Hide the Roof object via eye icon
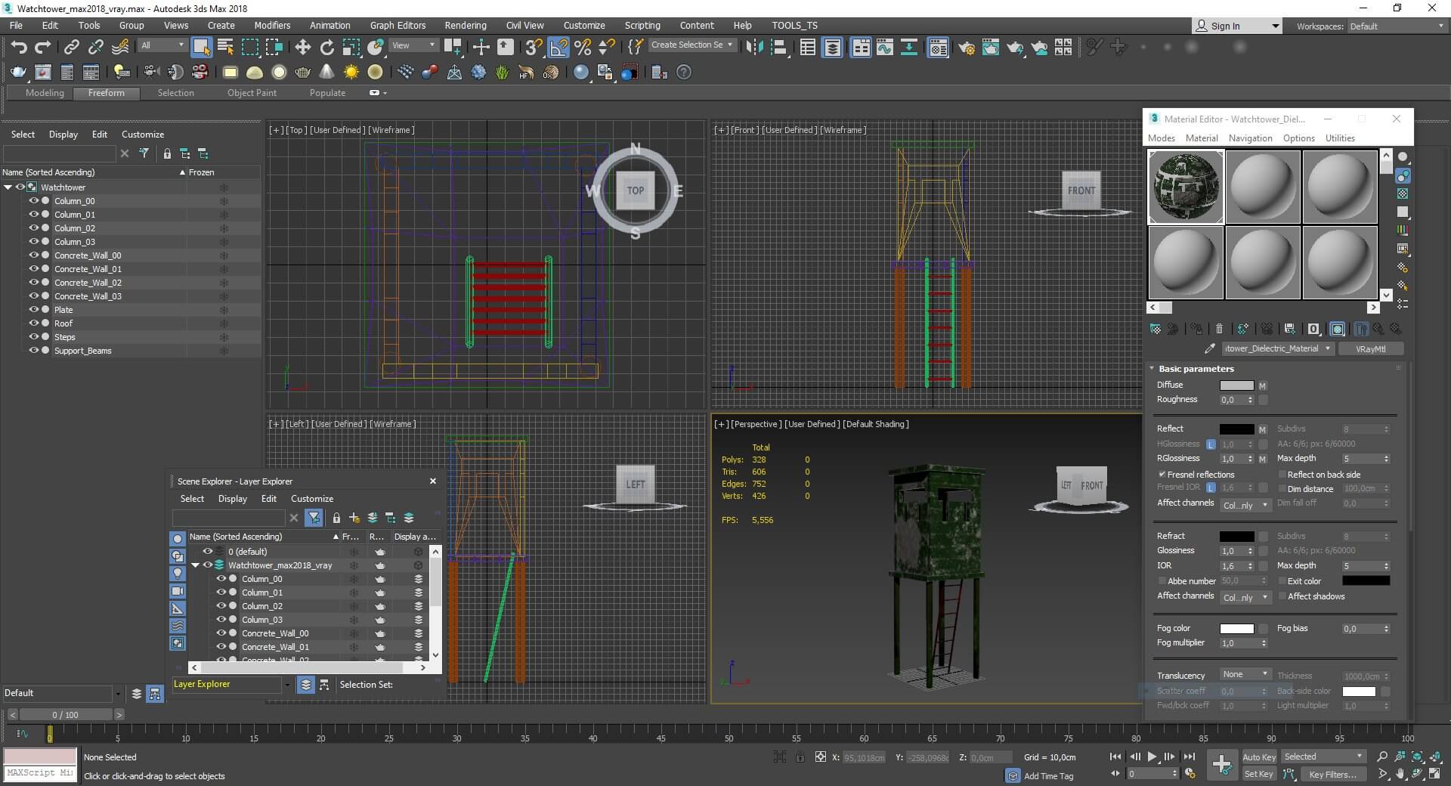Screen dimensions: 1451x786 [x=33, y=323]
